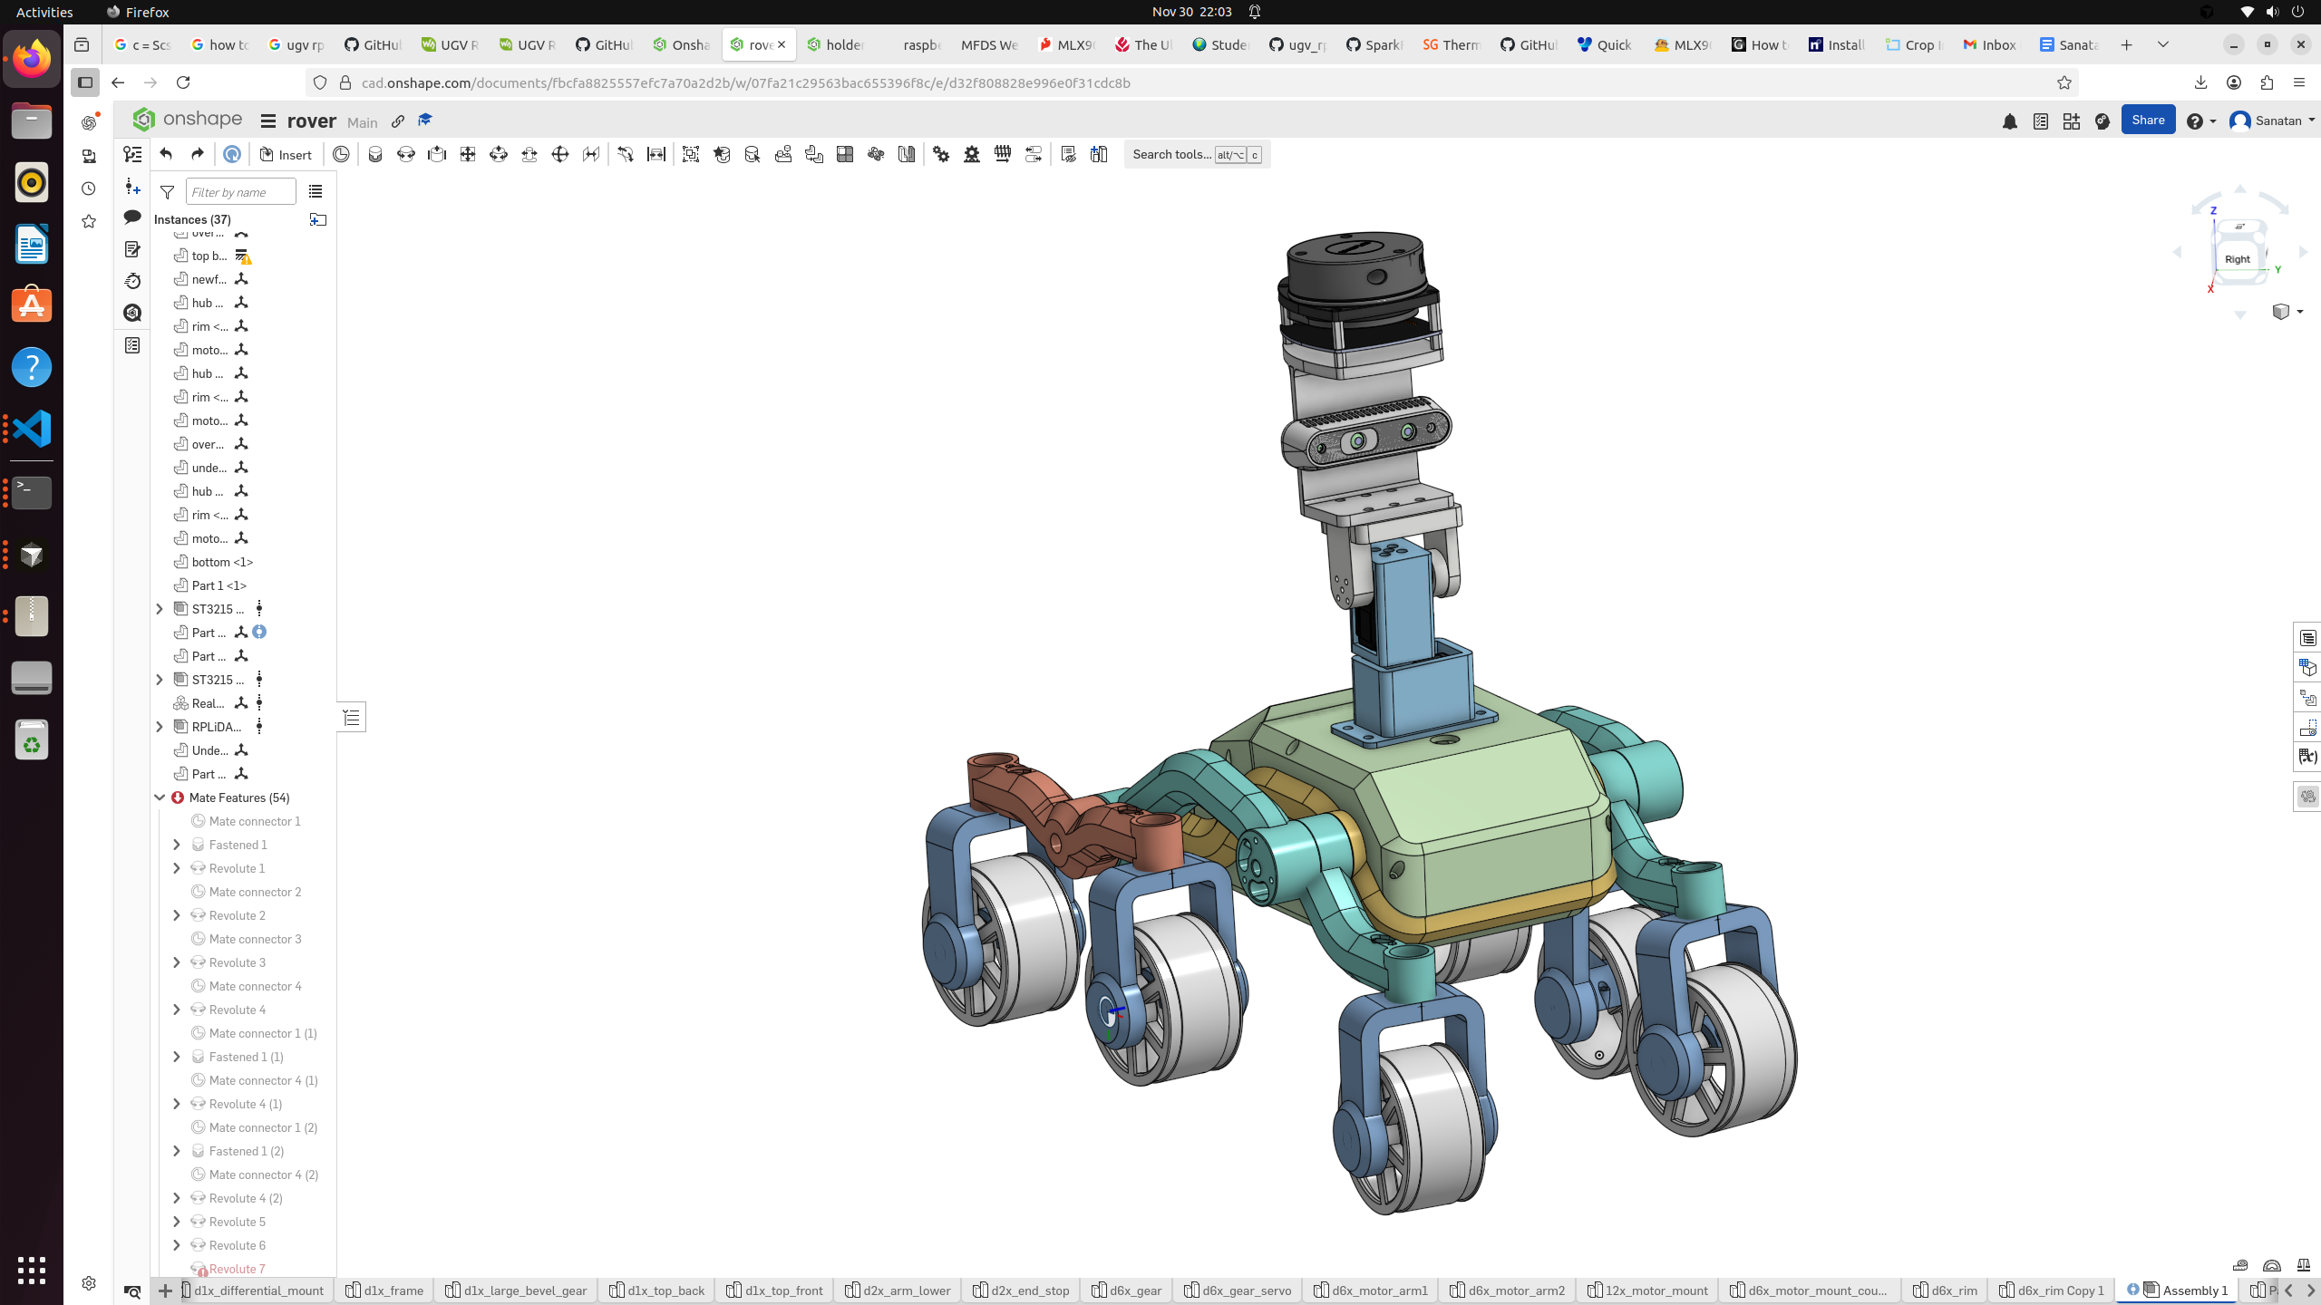Open the Sanatan user account dropdown
2321x1305 pixels.
2273,121
